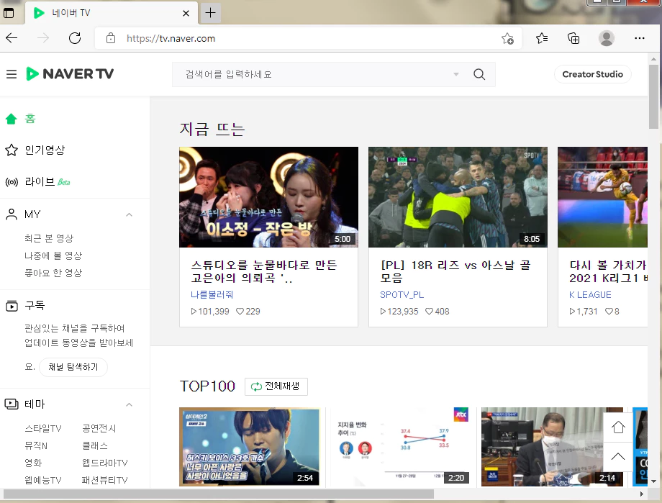Close the 네이버 TV tab

[x=186, y=13]
